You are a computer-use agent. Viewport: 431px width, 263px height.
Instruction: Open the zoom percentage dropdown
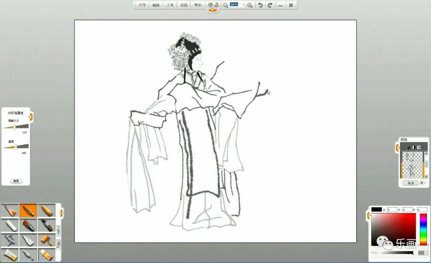point(243,5)
